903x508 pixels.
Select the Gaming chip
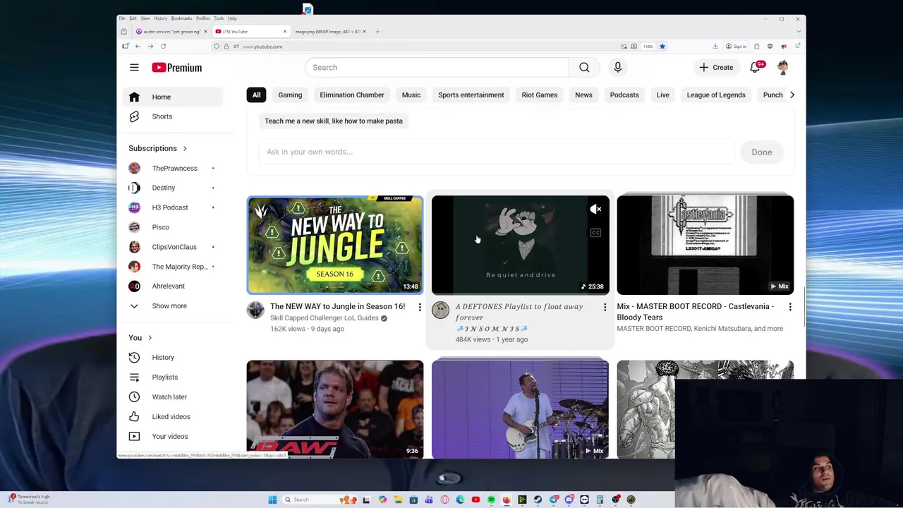tap(290, 95)
